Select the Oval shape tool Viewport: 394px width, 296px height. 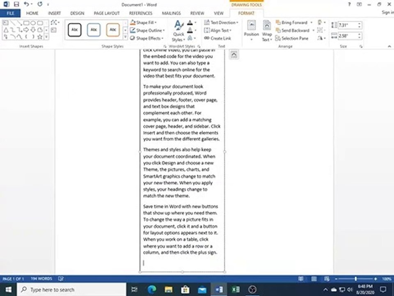(x=33, y=23)
